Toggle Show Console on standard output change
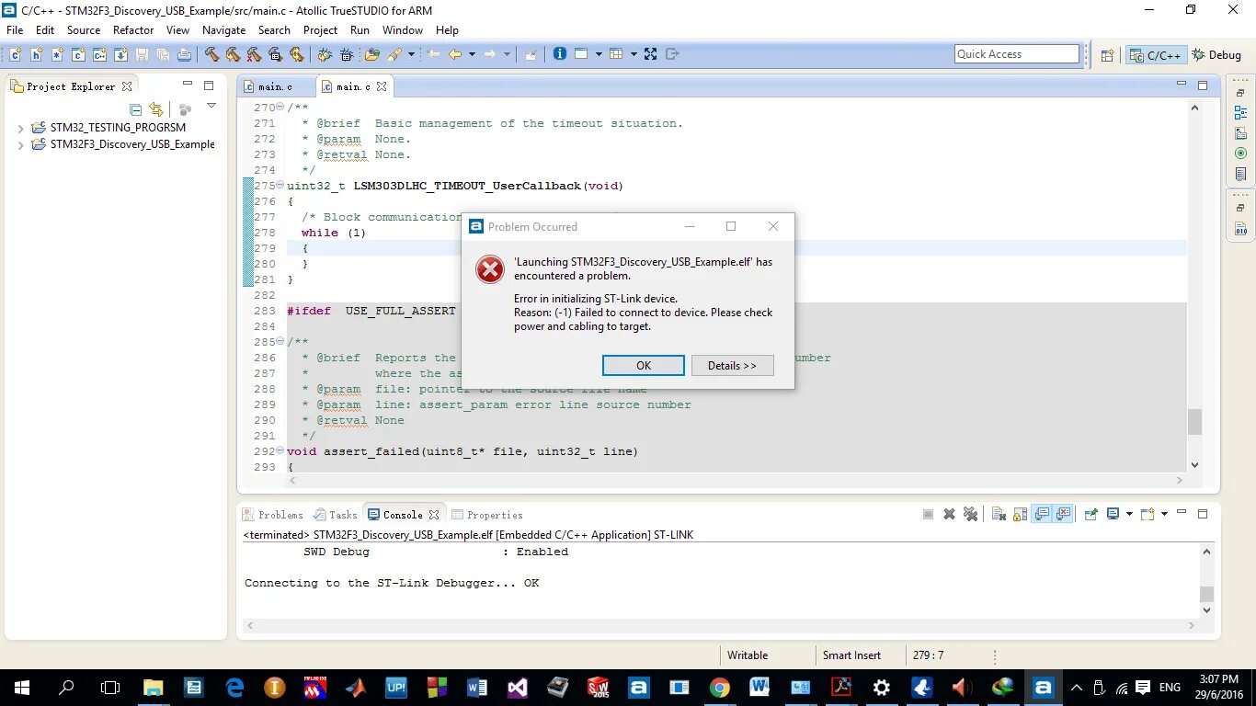 click(1042, 514)
